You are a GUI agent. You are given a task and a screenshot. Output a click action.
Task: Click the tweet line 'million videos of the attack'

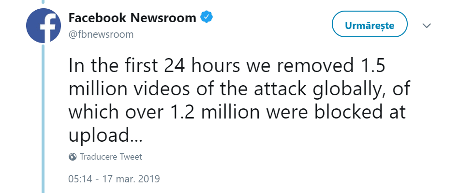coord(239,89)
